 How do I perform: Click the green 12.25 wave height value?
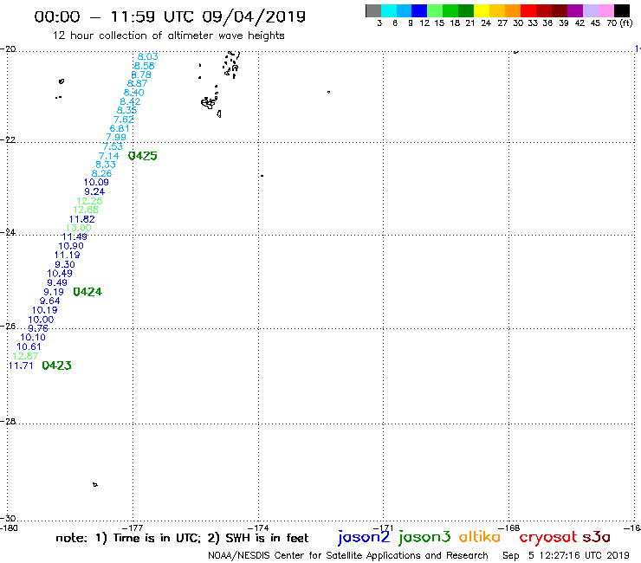click(89, 201)
